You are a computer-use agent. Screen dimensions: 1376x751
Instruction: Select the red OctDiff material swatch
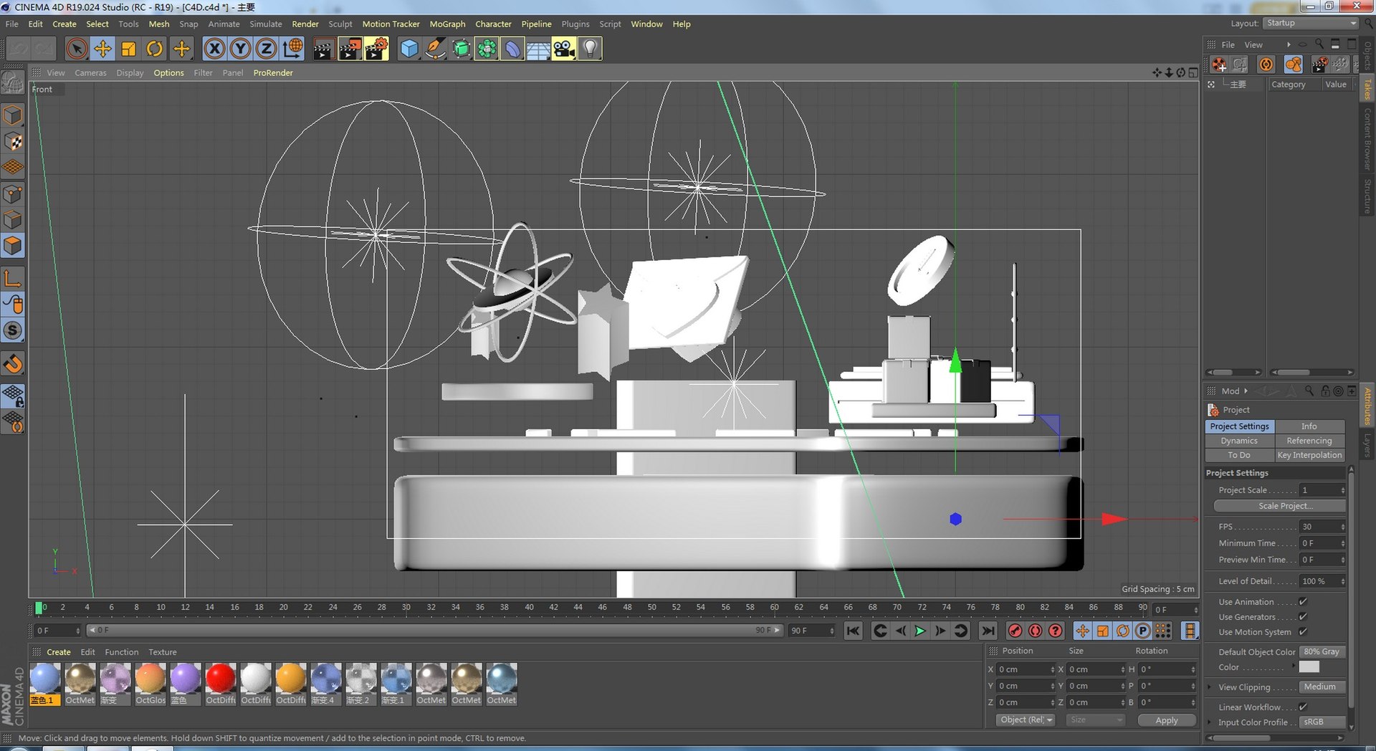click(x=220, y=679)
